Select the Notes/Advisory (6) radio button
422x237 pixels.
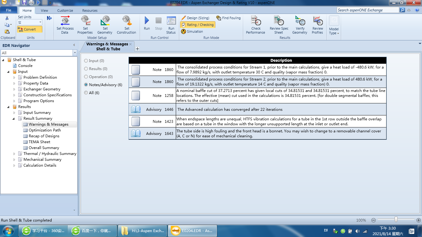pos(86,85)
